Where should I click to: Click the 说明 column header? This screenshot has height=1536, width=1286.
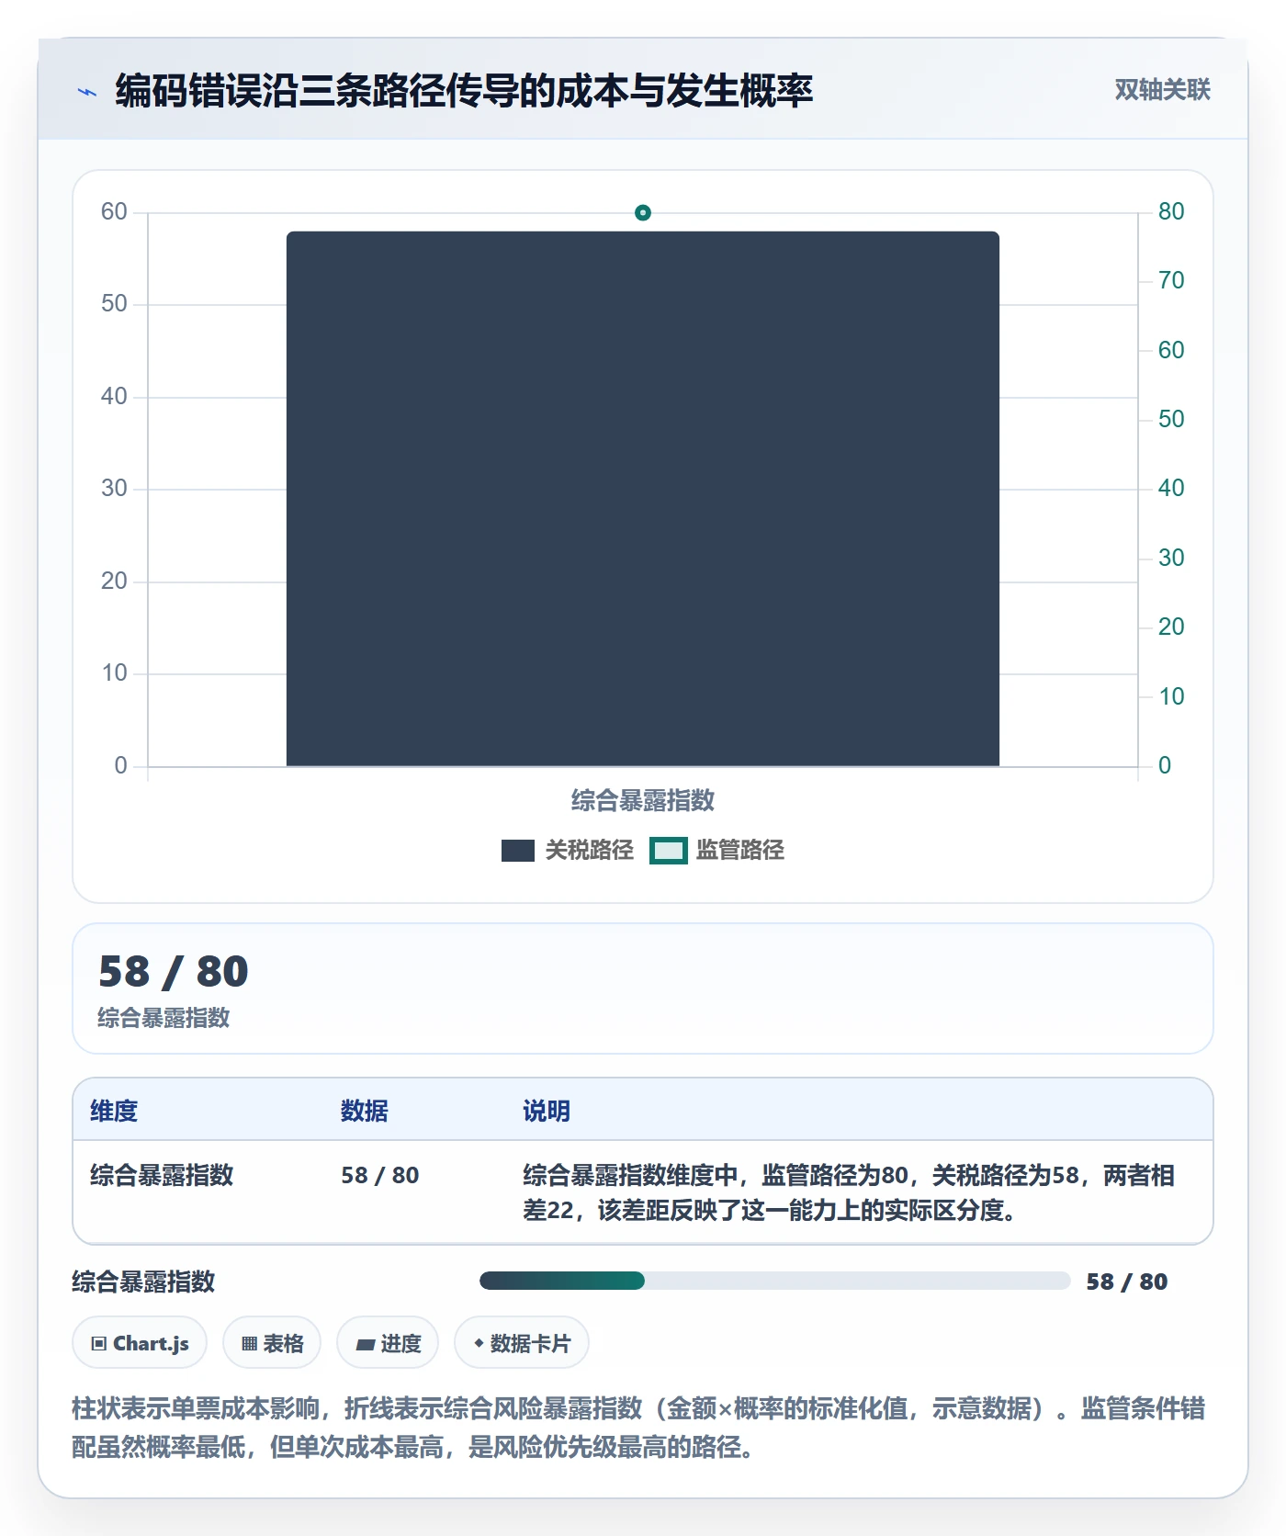coord(547,1111)
